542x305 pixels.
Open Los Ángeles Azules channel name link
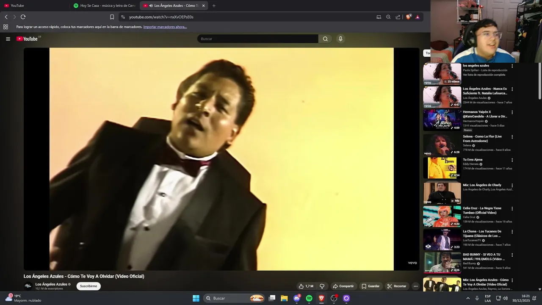(x=51, y=284)
